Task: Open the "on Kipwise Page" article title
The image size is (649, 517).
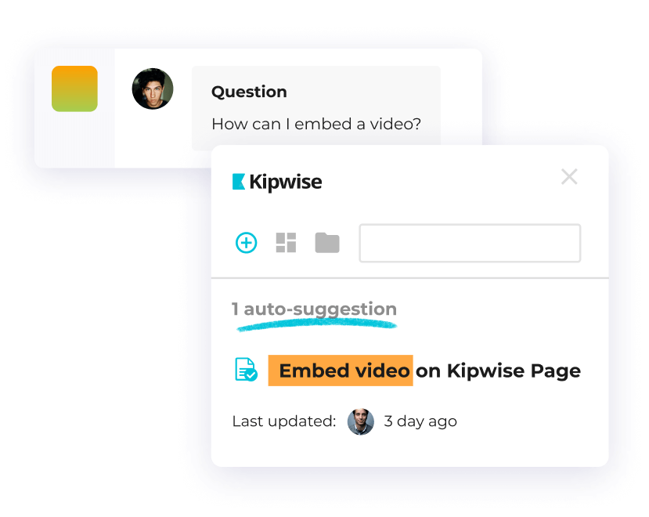Action: click(x=498, y=371)
